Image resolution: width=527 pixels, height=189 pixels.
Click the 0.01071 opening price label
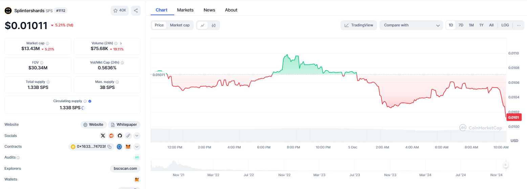[x=159, y=75]
